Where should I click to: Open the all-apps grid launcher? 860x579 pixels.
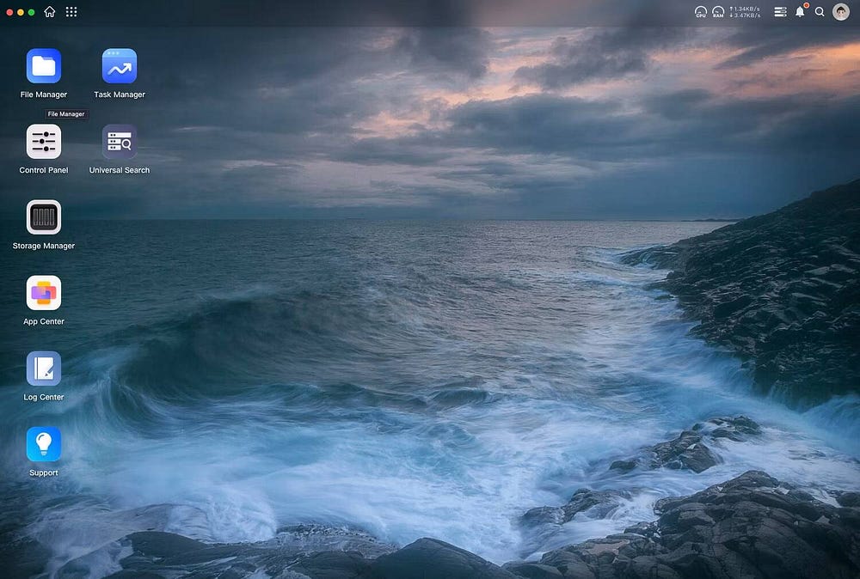(x=71, y=12)
